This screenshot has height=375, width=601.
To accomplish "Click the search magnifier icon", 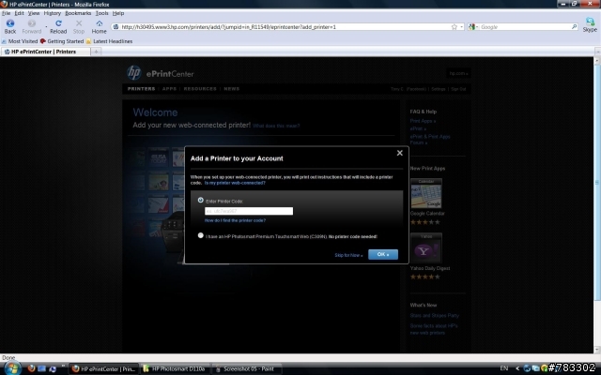I will click(574, 27).
